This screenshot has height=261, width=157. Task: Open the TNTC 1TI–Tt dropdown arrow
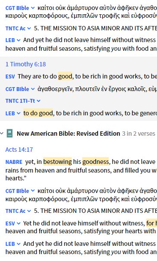(x=38, y=101)
